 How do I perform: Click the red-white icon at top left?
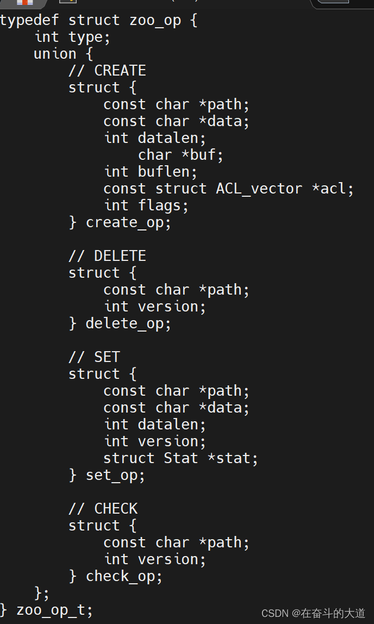pyautogui.click(x=24, y=2)
